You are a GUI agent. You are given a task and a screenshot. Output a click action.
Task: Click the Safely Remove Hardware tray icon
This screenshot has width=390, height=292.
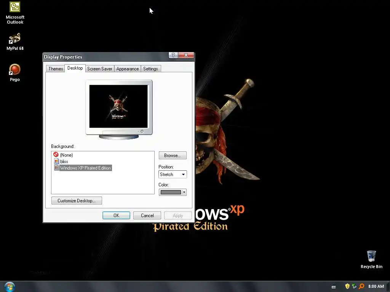(x=354, y=286)
